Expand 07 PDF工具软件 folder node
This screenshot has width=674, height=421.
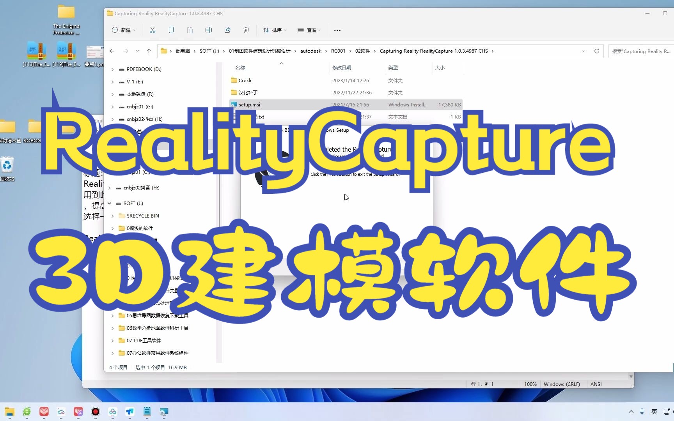coord(112,341)
